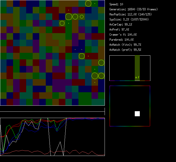Screen dimensions: 176x162
Task: Click the AvMatch (fitn) statistic
Action: tap(125, 45)
